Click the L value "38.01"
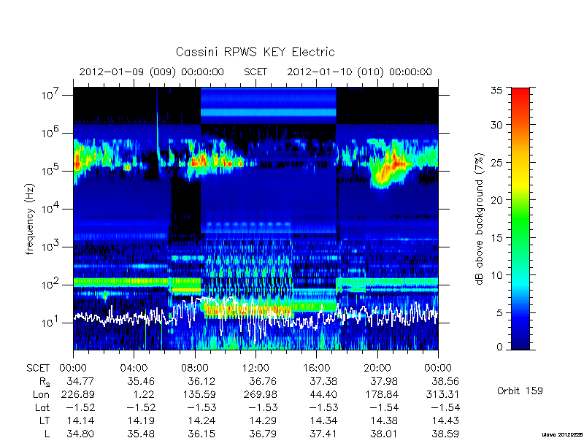Screen dimensions: 584x438 [385, 434]
